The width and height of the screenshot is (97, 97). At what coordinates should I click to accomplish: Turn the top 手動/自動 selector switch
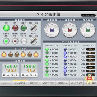33,28
